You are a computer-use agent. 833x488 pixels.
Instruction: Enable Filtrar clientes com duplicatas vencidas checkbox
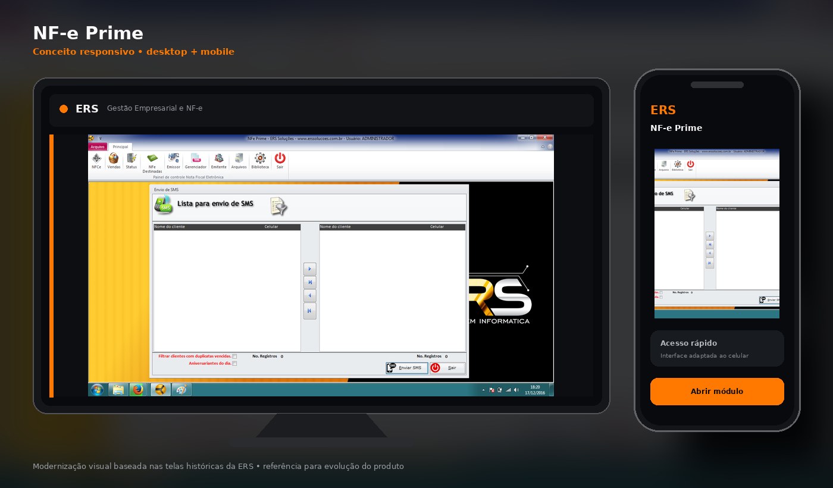234,356
